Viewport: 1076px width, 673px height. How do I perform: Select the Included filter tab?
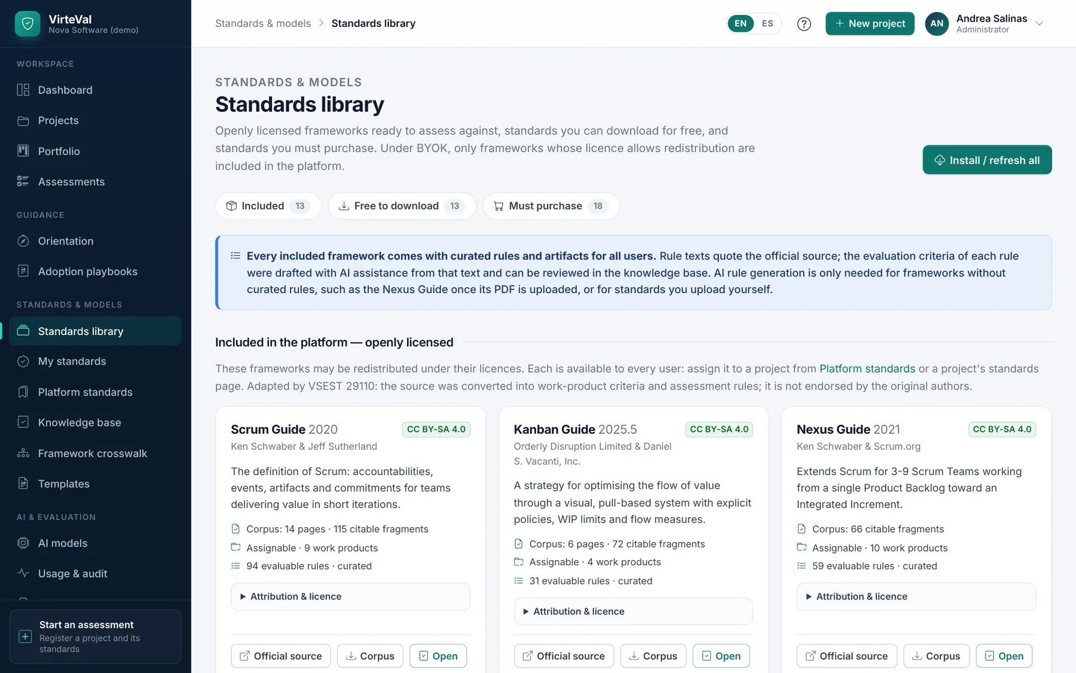(x=268, y=206)
